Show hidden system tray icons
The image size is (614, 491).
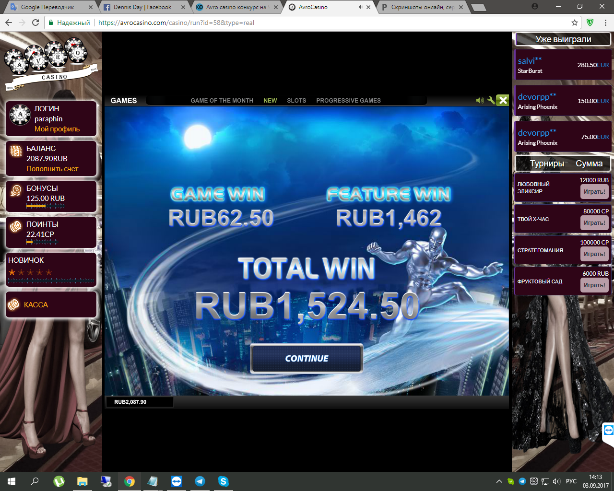pyautogui.click(x=499, y=481)
